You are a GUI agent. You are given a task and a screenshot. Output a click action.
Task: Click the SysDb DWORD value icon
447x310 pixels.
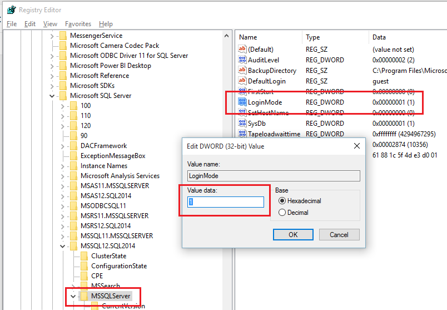(242, 123)
